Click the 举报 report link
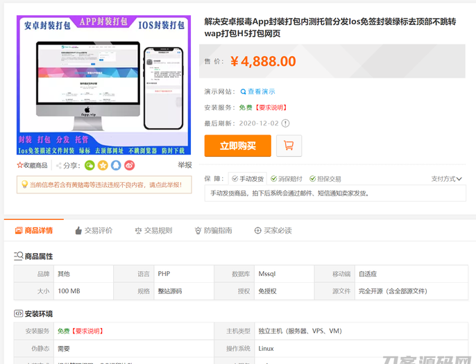This screenshot has width=476, height=364. (185, 165)
